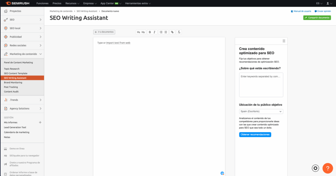Viewport: 336px width, 176px height.
Task: Open Panel de Content Marketing
Action: click(18, 63)
